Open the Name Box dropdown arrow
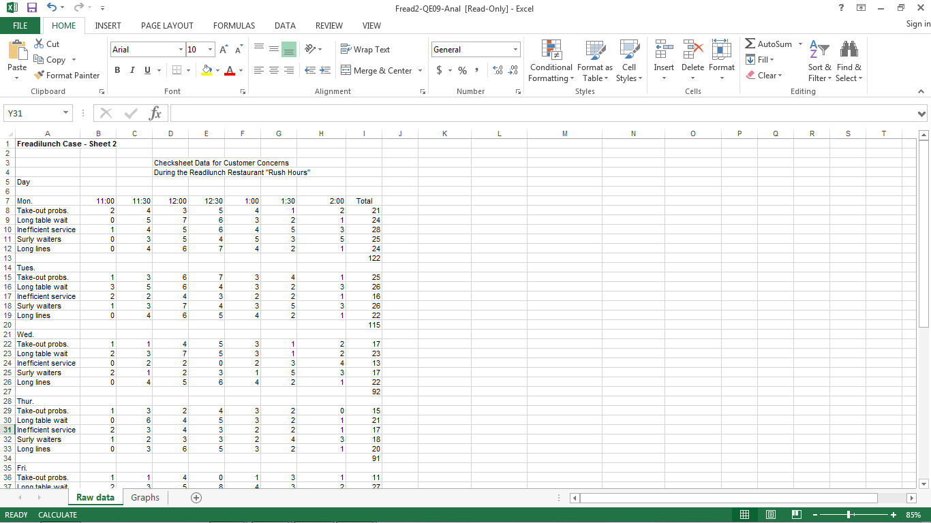 pos(66,113)
